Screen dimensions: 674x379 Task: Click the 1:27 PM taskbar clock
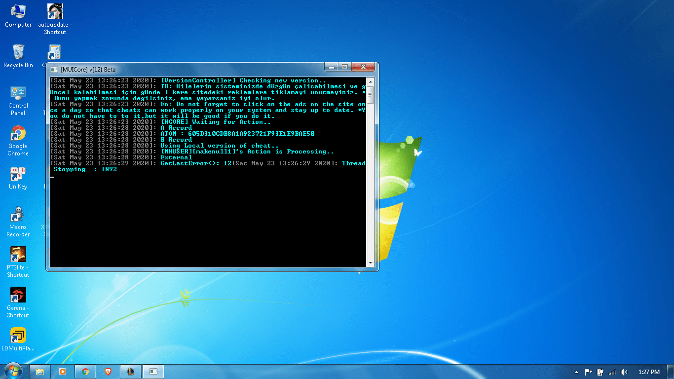click(x=649, y=372)
